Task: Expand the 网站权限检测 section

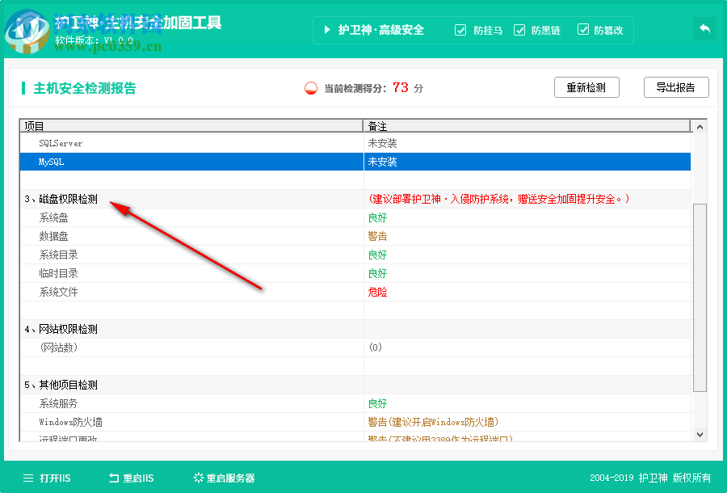Action: coord(61,329)
